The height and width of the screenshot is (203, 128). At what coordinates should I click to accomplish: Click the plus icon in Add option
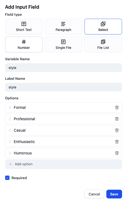(11, 164)
